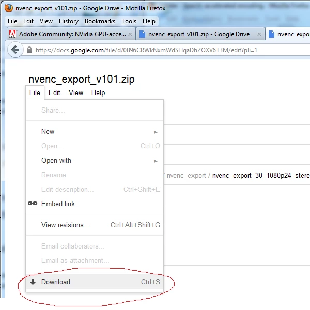Click the disabled Rename... entry

95,175
